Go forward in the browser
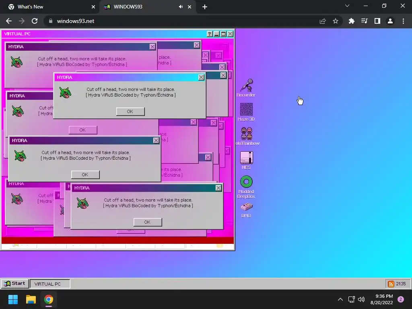The height and width of the screenshot is (309, 412). click(x=22, y=21)
